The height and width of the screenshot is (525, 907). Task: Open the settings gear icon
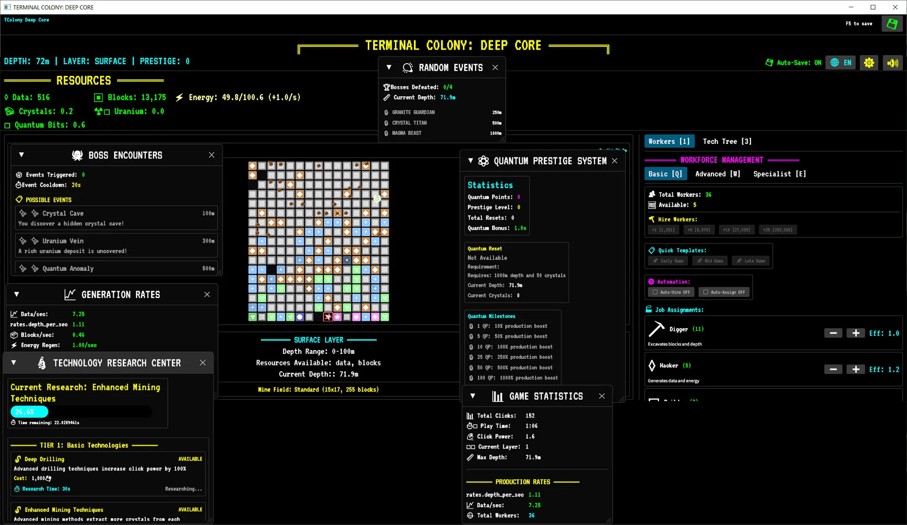click(x=869, y=63)
